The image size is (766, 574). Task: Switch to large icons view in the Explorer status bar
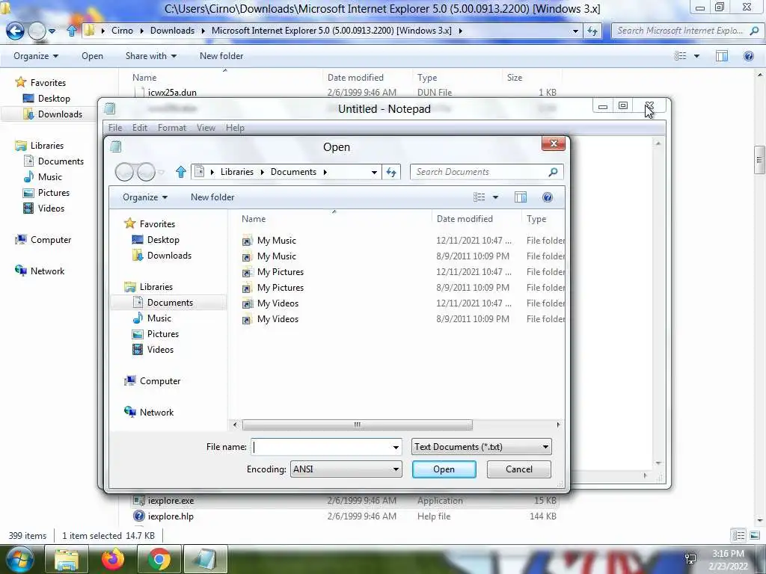[x=755, y=535]
